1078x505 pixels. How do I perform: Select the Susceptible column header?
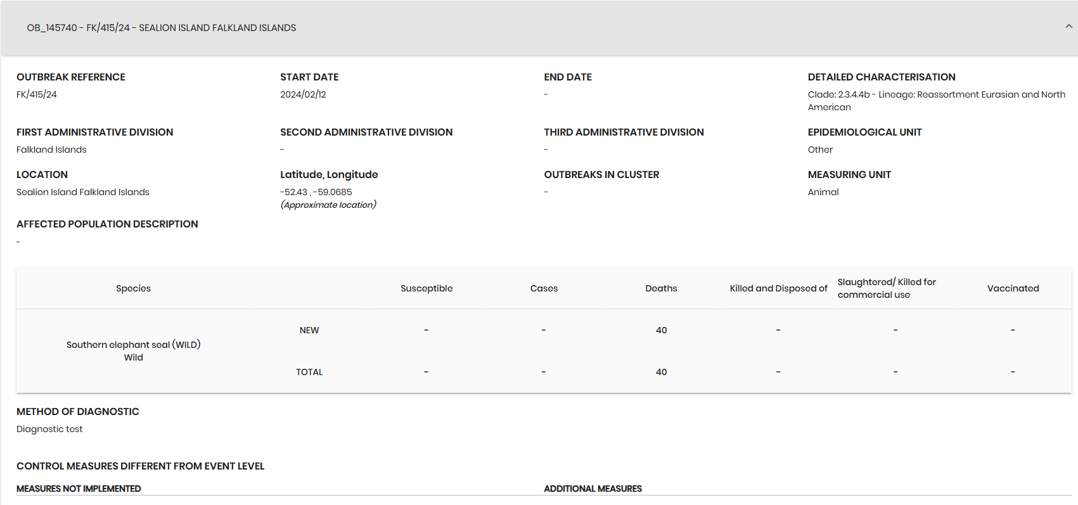tap(427, 288)
